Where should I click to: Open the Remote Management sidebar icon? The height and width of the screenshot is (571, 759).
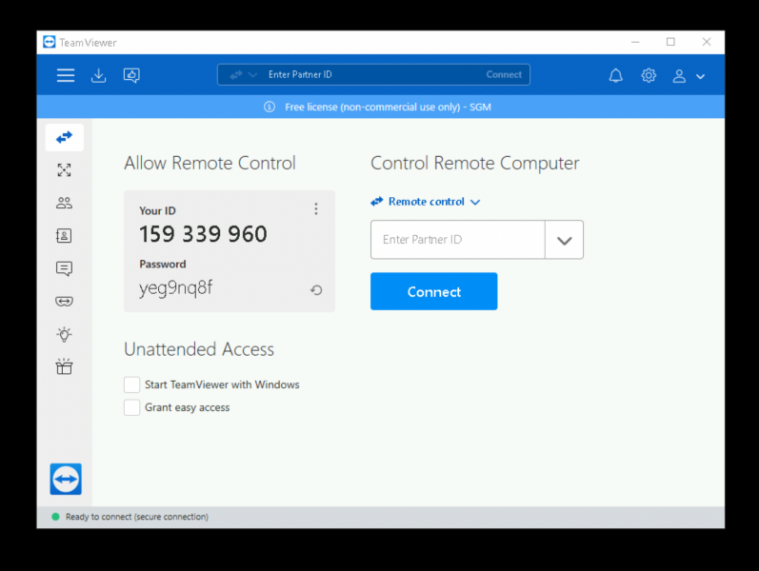point(65,169)
